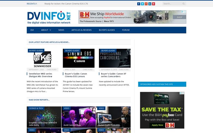Click the April 4, 2020 date
The image size is (213, 133).
pos(70,70)
